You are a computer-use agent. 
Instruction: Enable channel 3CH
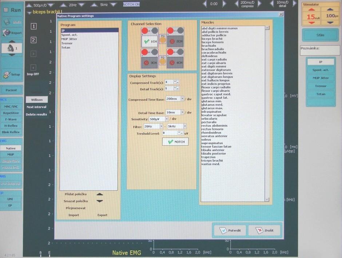(150, 63)
